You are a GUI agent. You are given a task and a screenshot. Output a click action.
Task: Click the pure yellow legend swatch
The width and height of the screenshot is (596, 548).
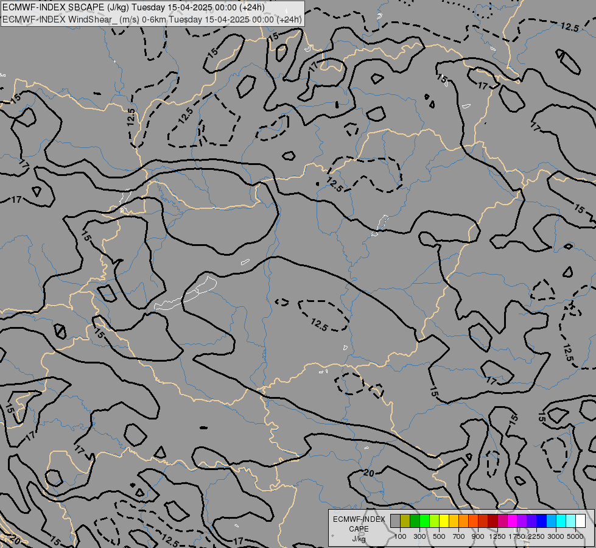[x=444, y=521]
